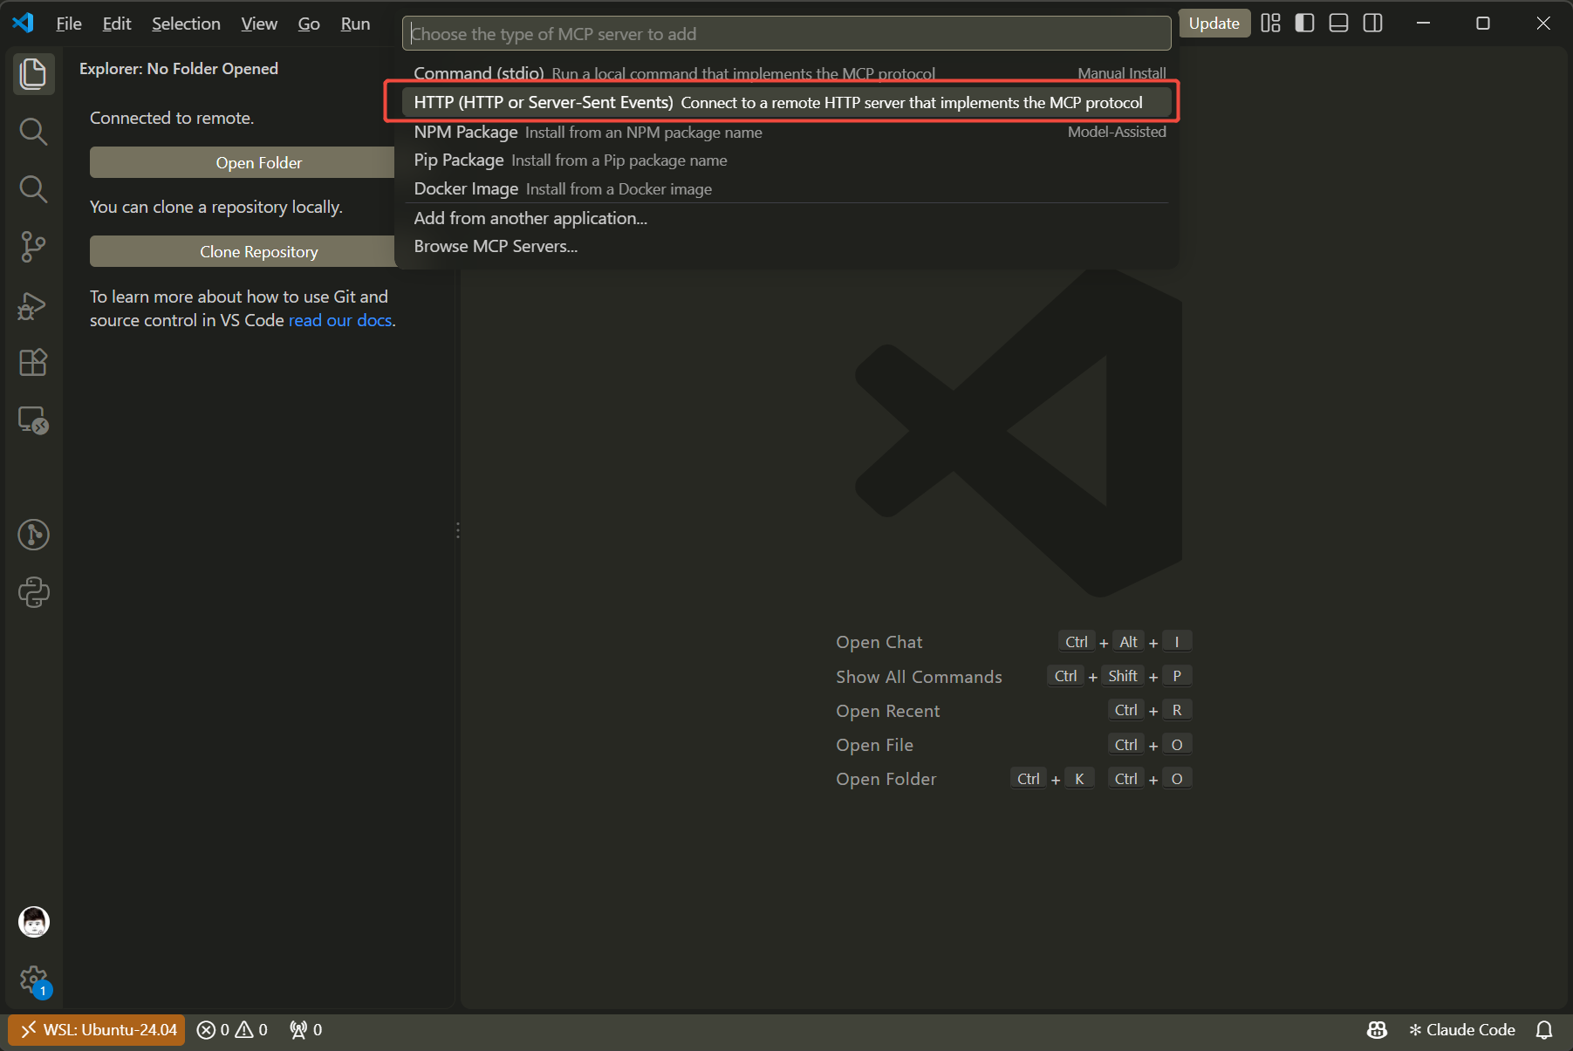Open the Git graph circular icon view
Image resolution: width=1573 pixels, height=1051 pixels.
[x=33, y=535]
